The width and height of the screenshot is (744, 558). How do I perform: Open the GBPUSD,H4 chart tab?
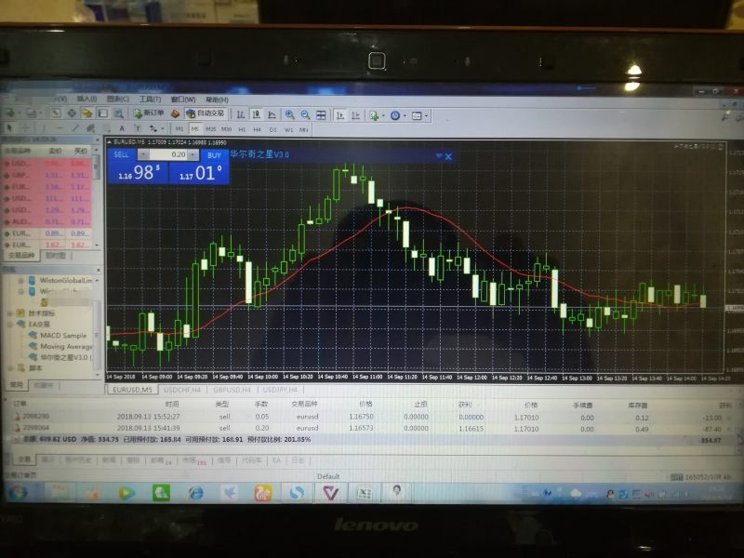click(x=233, y=390)
